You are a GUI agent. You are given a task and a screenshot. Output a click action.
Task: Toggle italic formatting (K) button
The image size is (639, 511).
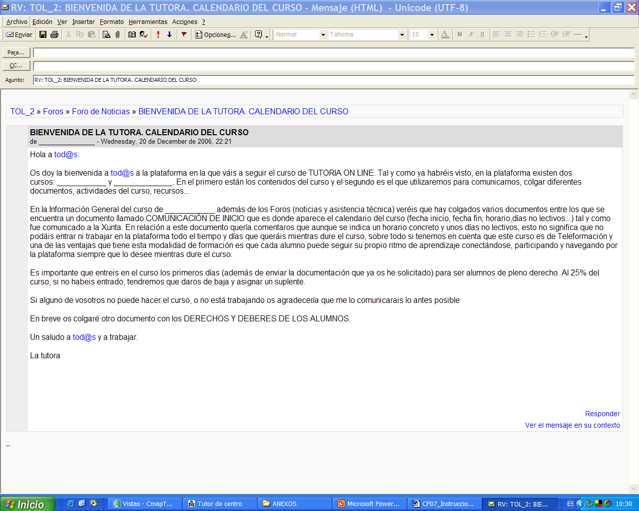[x=471, y=34]
